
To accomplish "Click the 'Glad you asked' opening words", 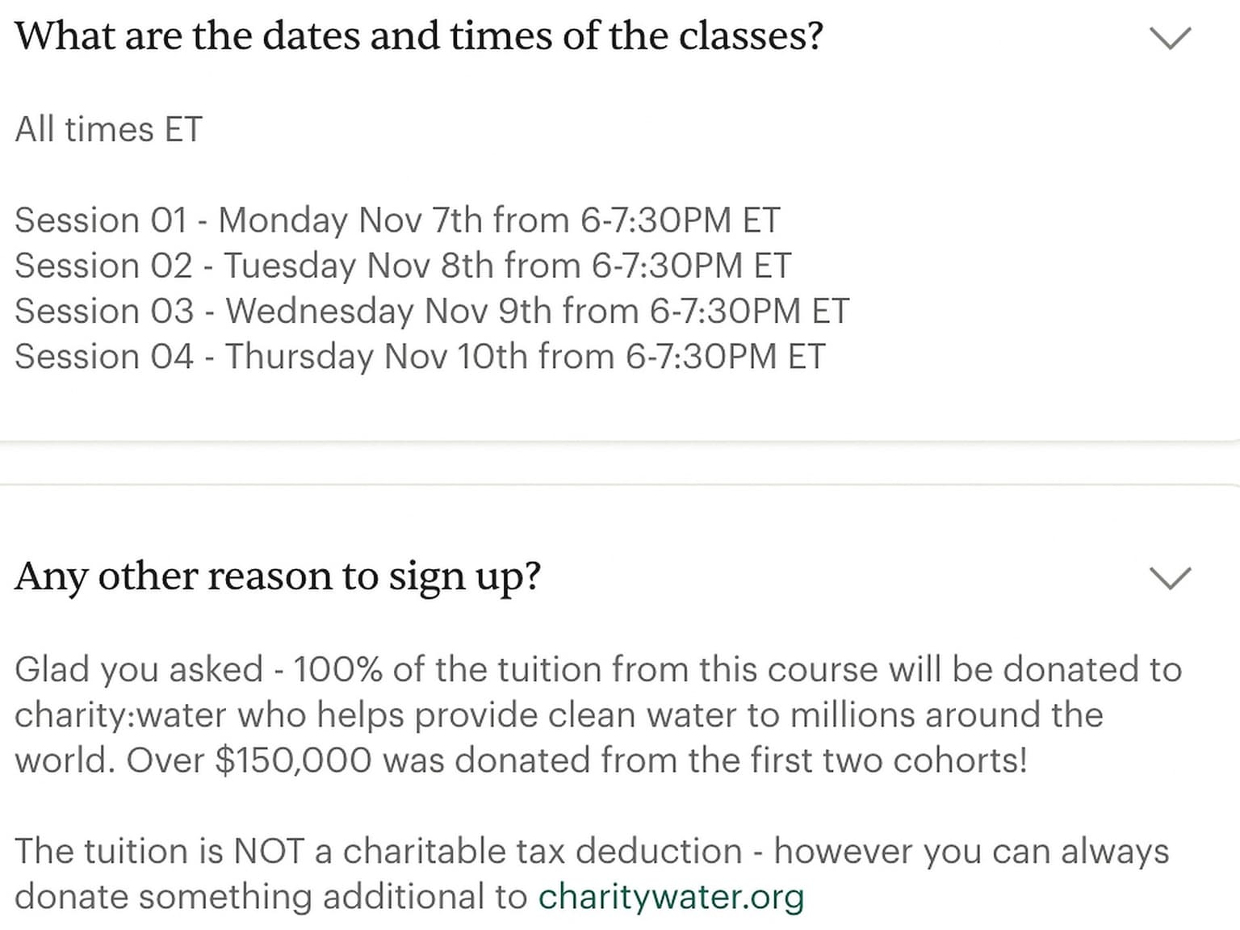I will pos(139,670).
